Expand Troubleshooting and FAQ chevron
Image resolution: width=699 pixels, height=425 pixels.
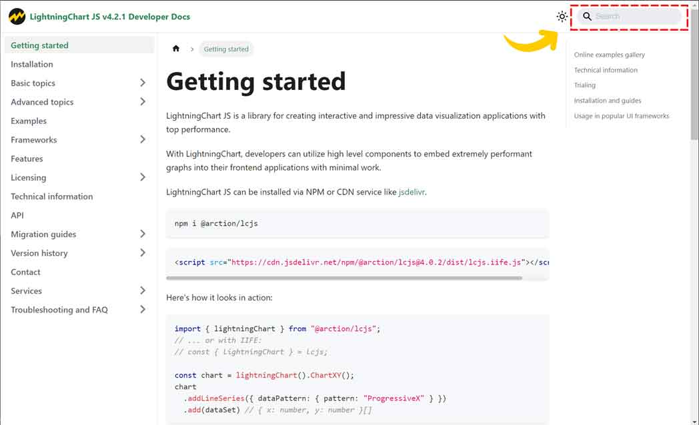click(143, 310)
